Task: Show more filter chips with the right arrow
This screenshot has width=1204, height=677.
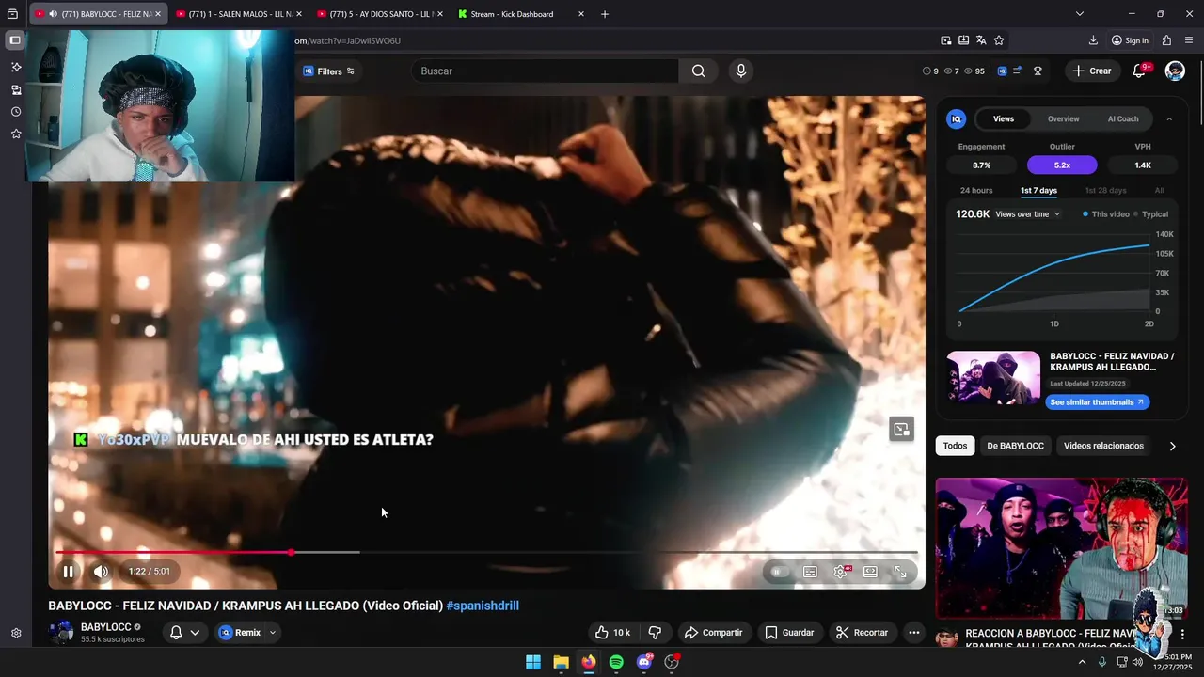Action: click(x=1172, y=446)
